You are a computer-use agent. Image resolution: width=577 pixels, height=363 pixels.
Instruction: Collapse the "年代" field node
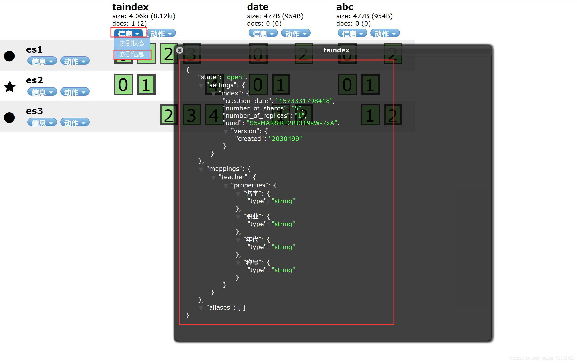point(238,240)
